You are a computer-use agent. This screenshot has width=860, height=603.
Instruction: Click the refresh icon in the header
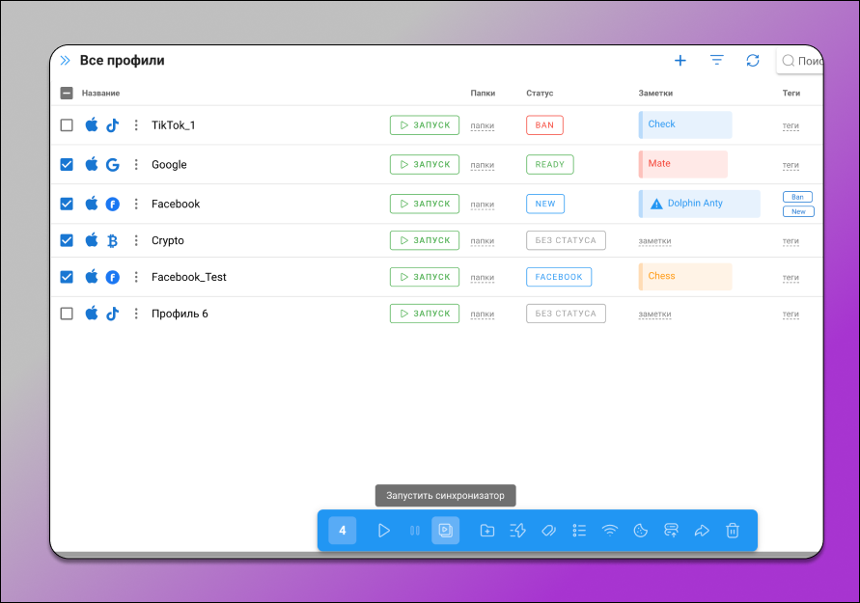[x=753, y=61]
